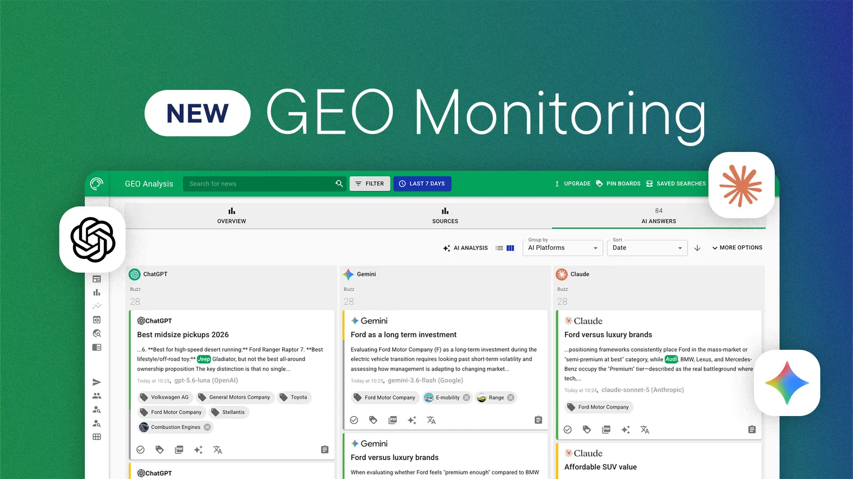This screenshot has height=479, width=853.
Task: Open the Sort Date dropdown
Action: pos(647,248)
